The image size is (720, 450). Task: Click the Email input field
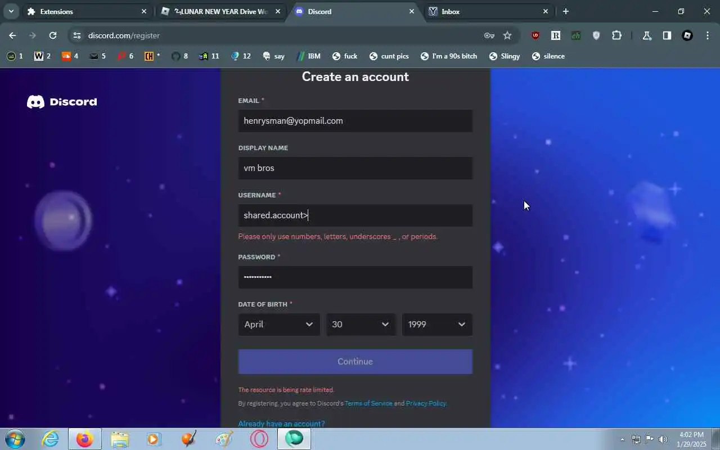[x=355, y=121]
